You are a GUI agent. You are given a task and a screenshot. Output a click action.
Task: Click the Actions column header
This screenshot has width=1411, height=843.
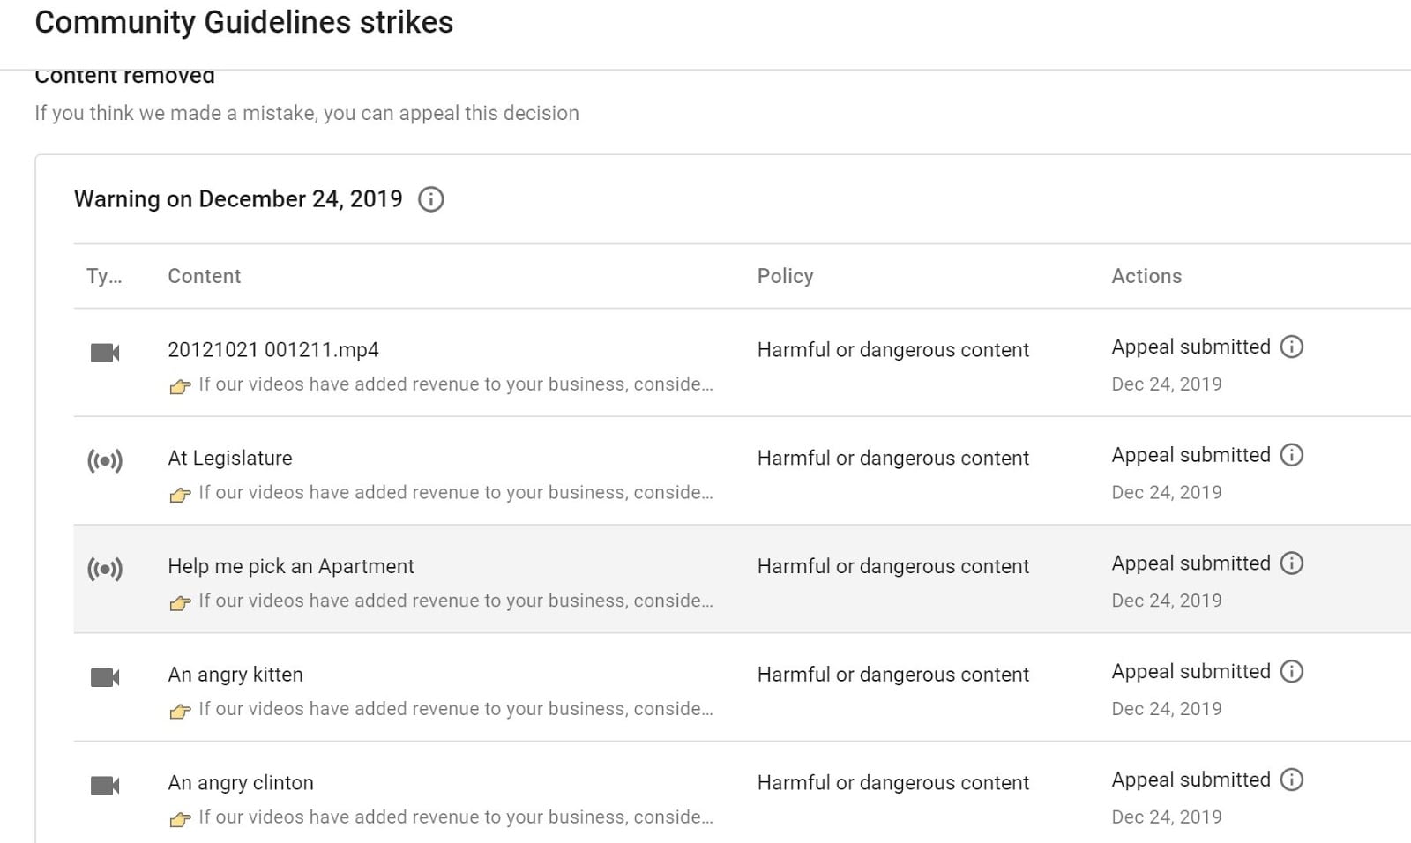pyautogui.click(x=1146, y=276)
